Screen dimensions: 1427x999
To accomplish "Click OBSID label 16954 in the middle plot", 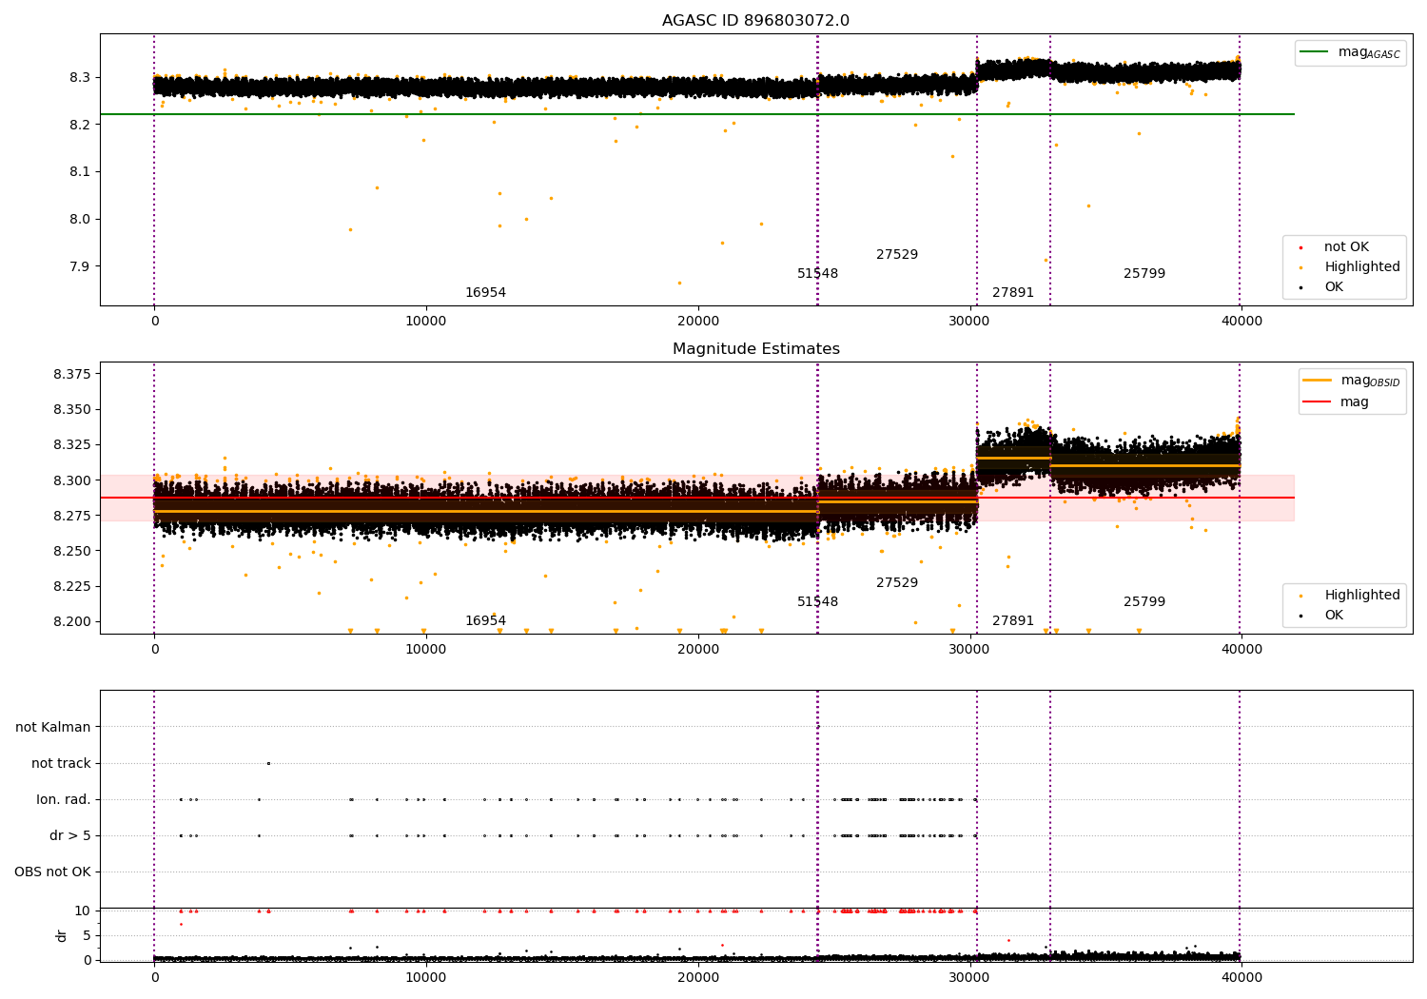I will (x=485, y=621).
